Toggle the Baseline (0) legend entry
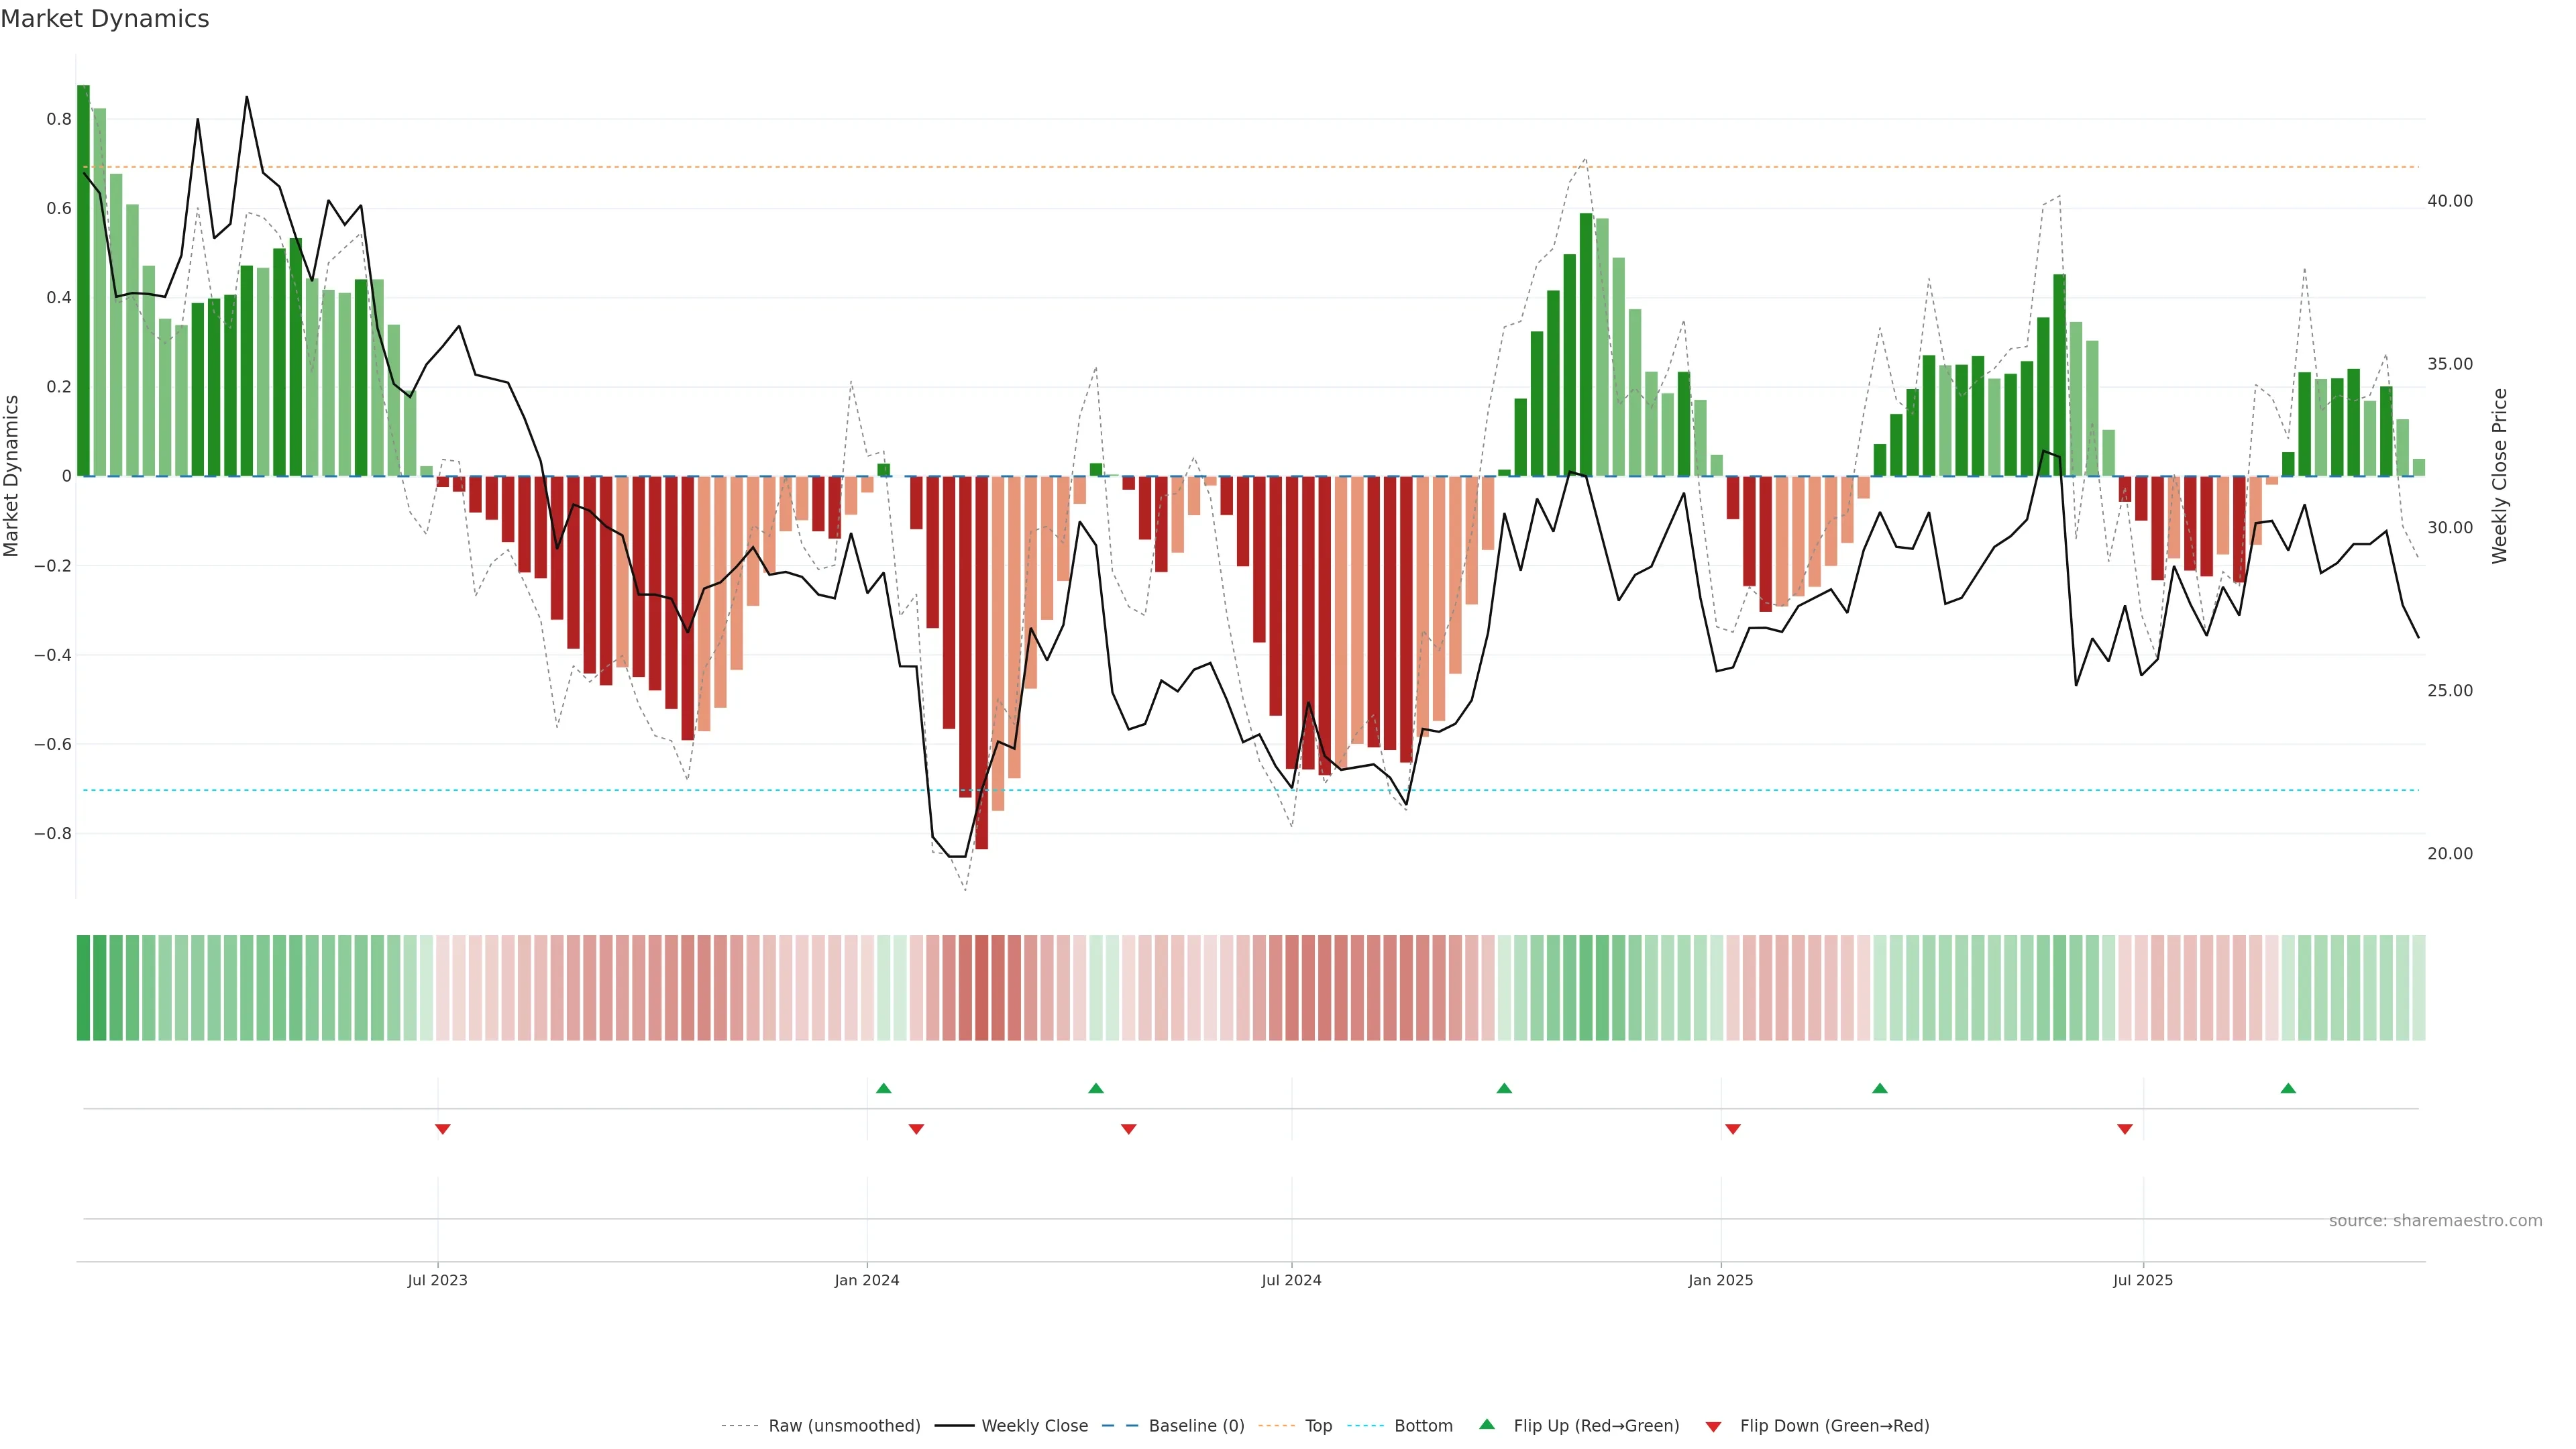2576x1449 pixels. click(x=1196, y=1426)
